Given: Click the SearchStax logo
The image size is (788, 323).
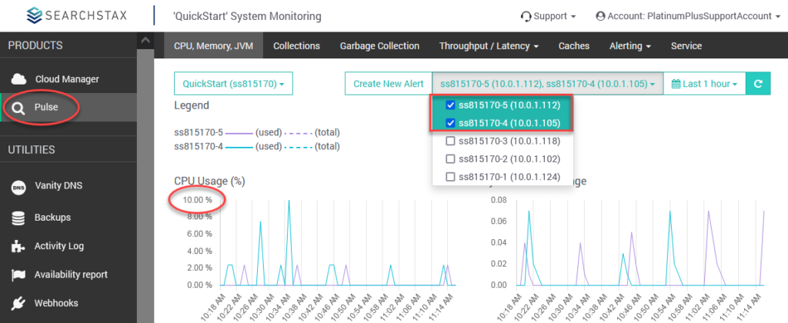Looking at the screenshot, I should 76,15.
